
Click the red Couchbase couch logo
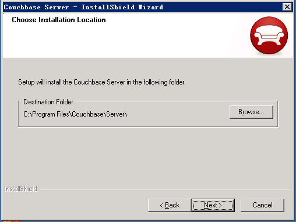click(x=269, y=36)
